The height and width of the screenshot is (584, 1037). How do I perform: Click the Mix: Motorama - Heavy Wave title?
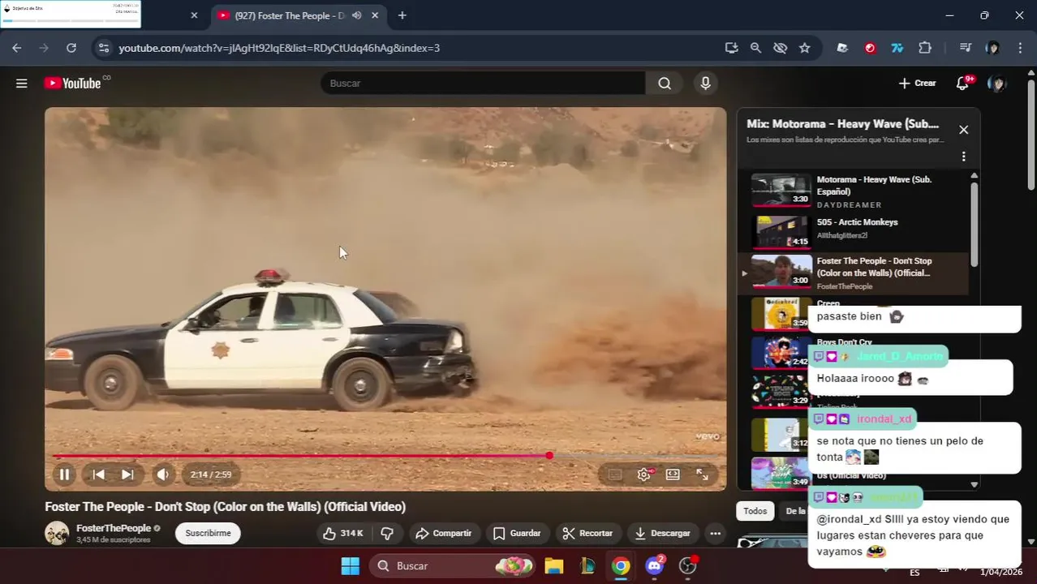point(842,124)
